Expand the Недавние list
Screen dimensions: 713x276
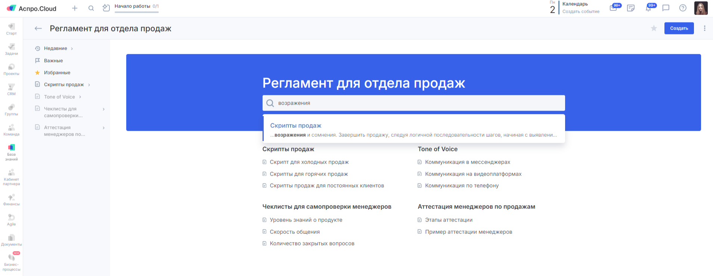[x=72, y=49]
